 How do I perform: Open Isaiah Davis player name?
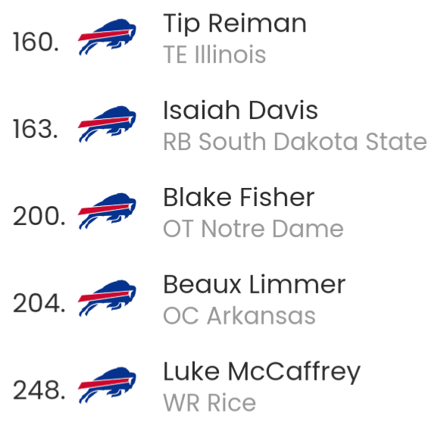tap(240, 111)
